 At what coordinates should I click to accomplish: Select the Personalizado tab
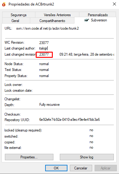pos(98,15)
